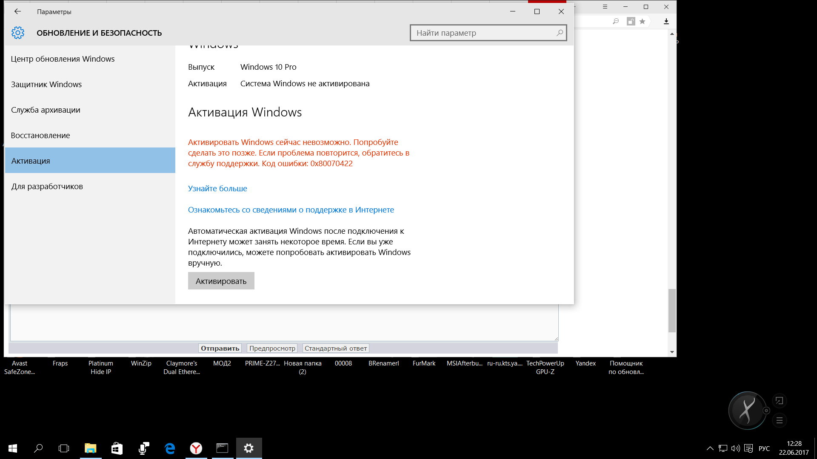Click the Отправить button below text area
Image resolution: width=817 pixels, height=459 pixels.
pyautogui.click(x=220, y=348)
